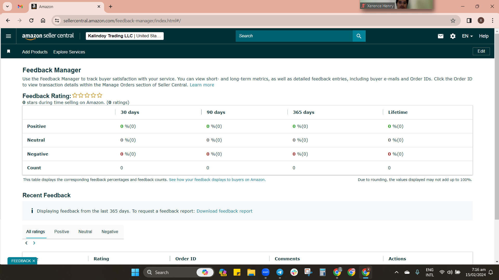Image resolution: width=499 pixels, height=280 pixels.
Task: Go to previous feedback page arrow
Action: [26, 243]
